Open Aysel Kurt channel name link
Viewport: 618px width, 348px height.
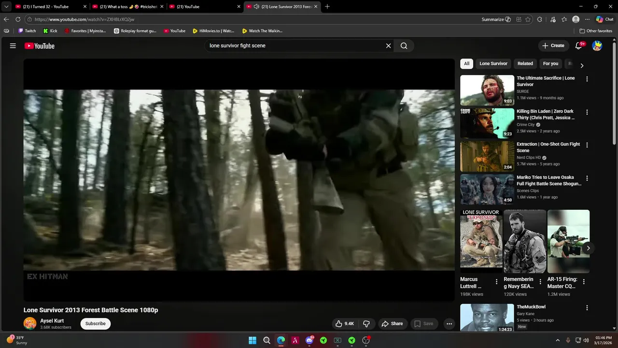[x=52, y=321]
